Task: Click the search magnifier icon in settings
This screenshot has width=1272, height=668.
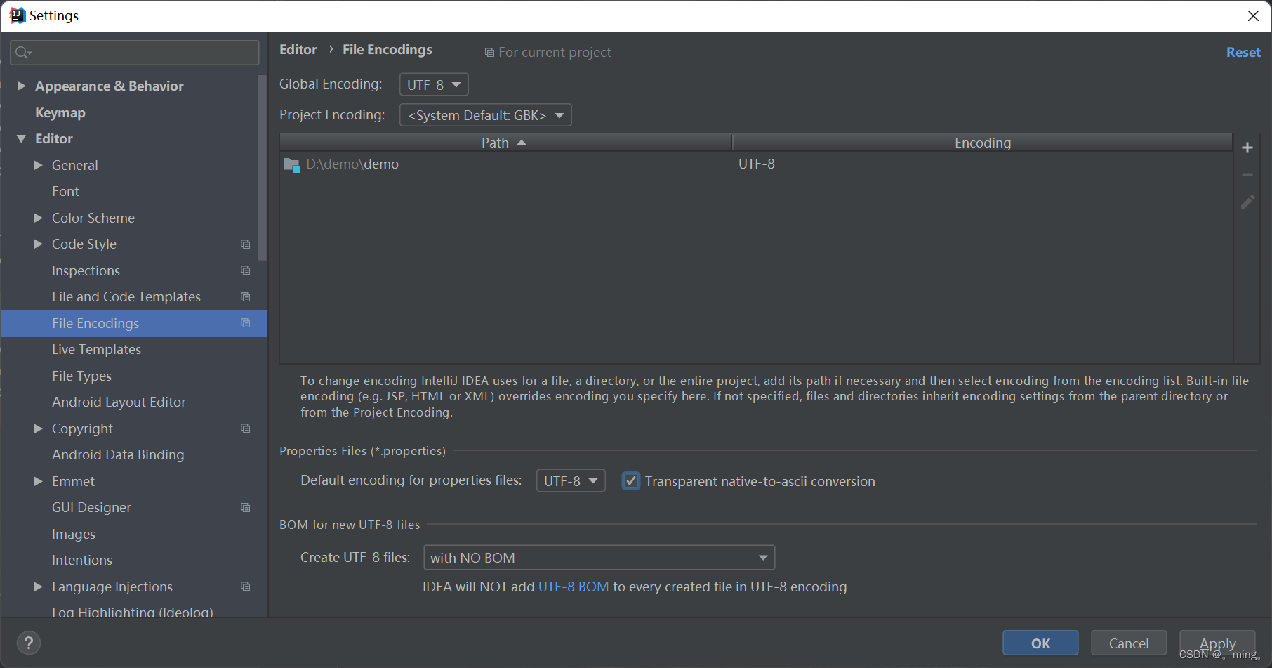Action: tap(22, 53)
